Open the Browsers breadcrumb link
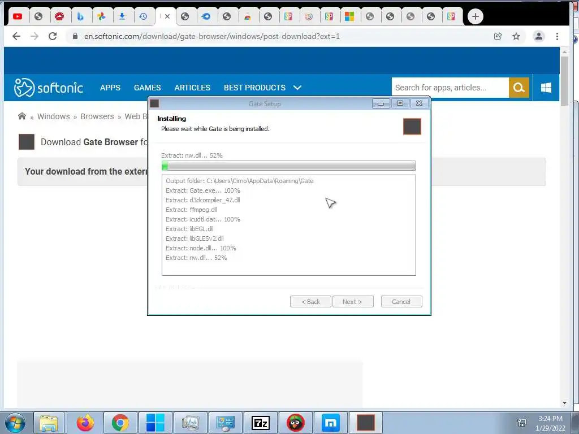The width and height of the screenshot is (579, 434). tap(97, 116)
